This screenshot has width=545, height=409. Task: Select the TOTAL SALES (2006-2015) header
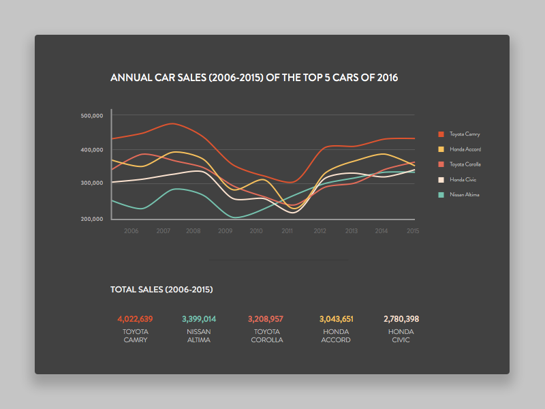(161, 289)
